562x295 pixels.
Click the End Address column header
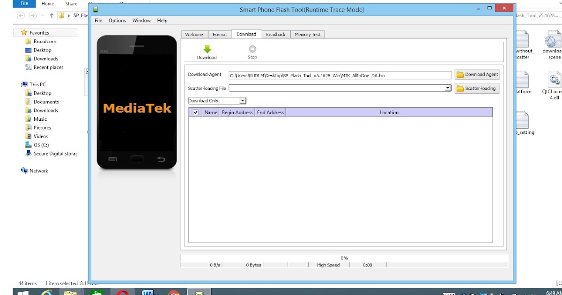click(270, 112)
